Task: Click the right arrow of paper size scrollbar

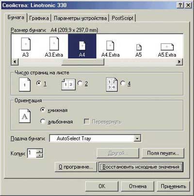Action: tap(179, 62)
